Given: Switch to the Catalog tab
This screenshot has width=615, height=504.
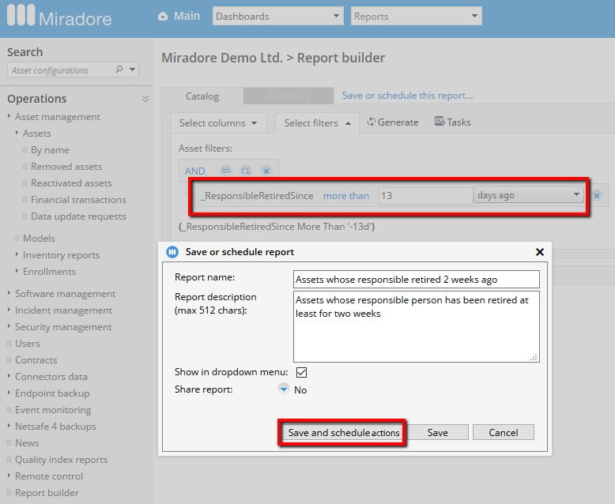Looking at the screenshot, I should pyautogui.click(x=202, y=96).
